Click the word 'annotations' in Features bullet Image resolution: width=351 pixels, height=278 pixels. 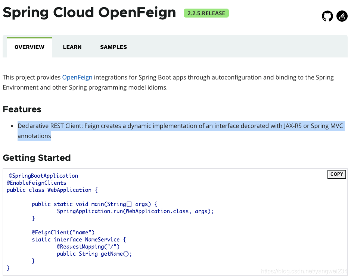tap(34, 136)
